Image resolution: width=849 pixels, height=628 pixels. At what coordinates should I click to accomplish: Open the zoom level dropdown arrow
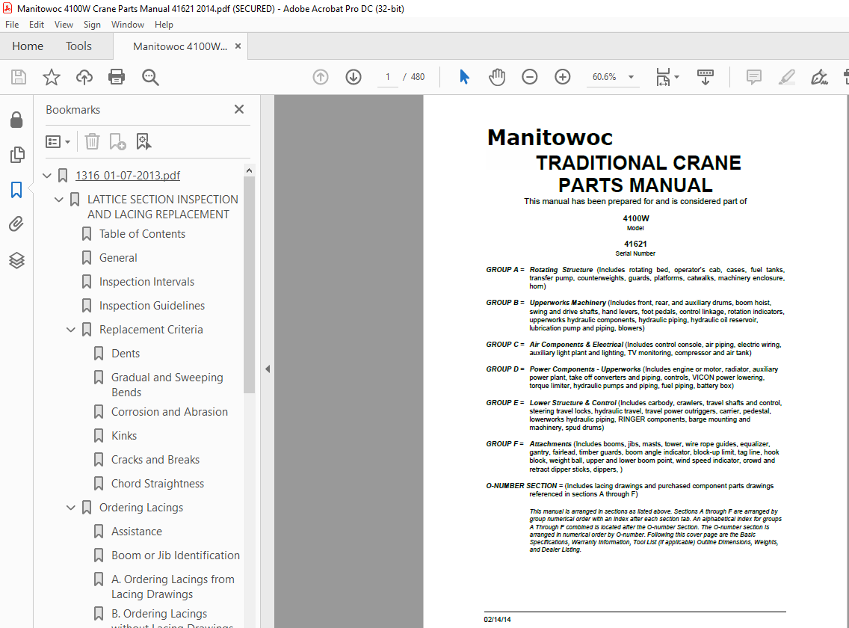pos(631,77)
